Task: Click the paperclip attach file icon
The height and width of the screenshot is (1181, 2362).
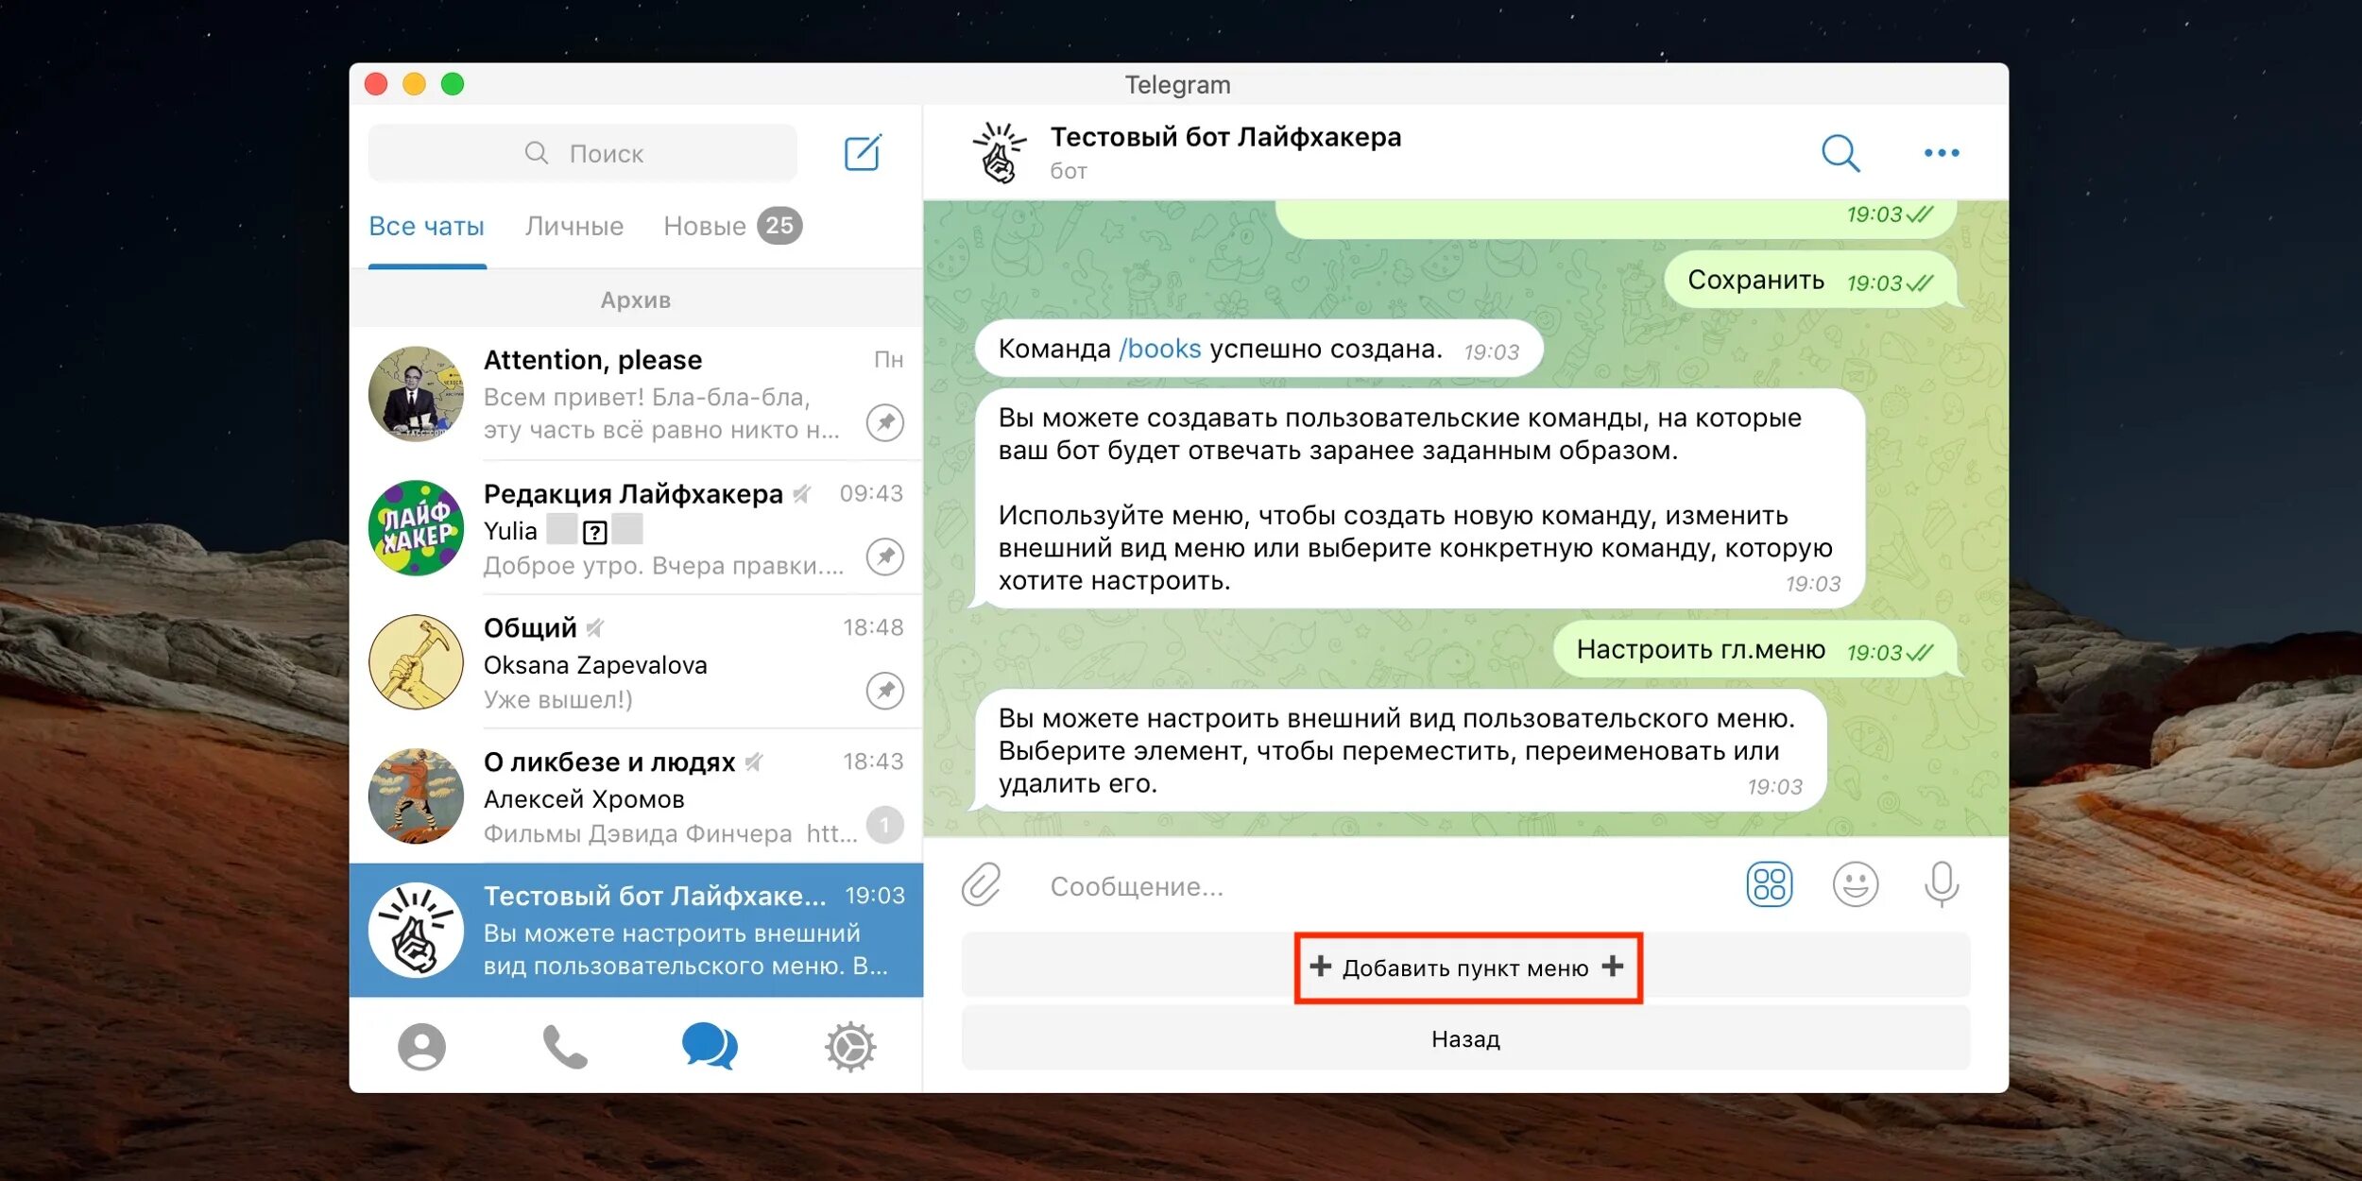Action: [x=982, y=884]
